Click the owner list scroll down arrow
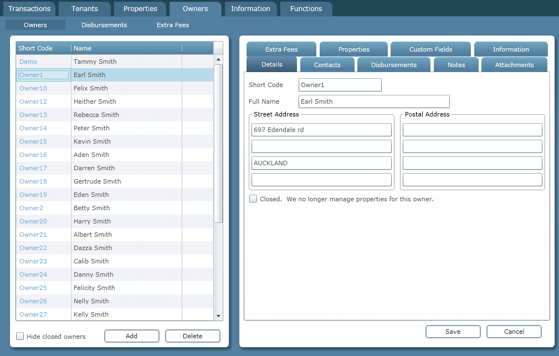Screen dimensions: 559x356 pyautogui.click(x=218, y=316)
